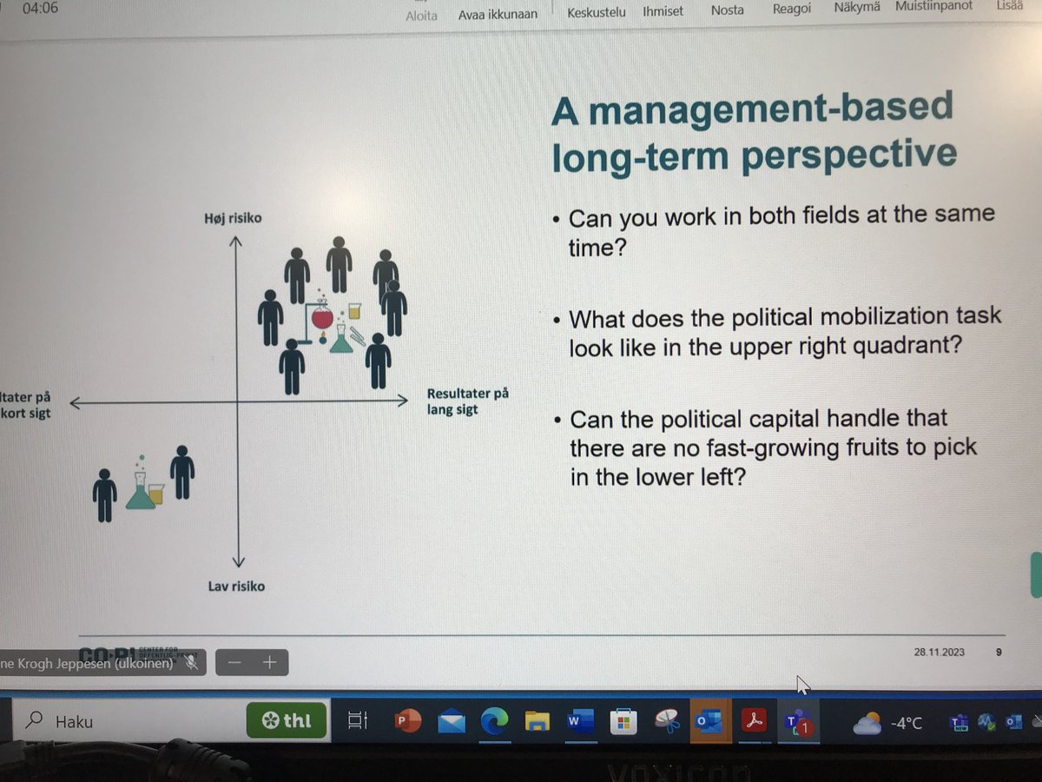The image size is (1042, 782).
Task: Click the magnifier search icon in taskbar
Action: (36, 720)
